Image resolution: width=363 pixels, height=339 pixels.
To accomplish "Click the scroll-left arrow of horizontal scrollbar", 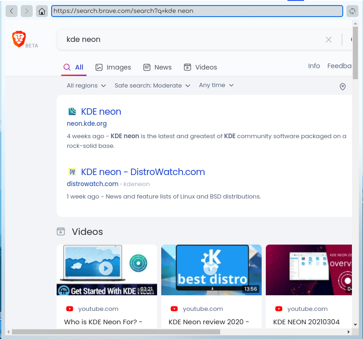I will (8, 332).
